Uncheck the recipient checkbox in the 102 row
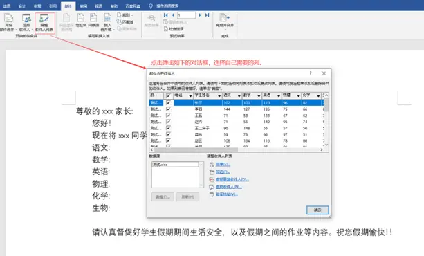 [169, 102]
